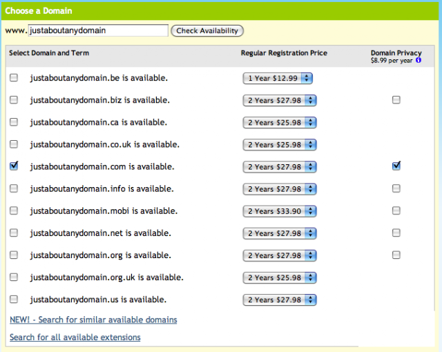Click the 'Choose a Domain' heading

39,11
